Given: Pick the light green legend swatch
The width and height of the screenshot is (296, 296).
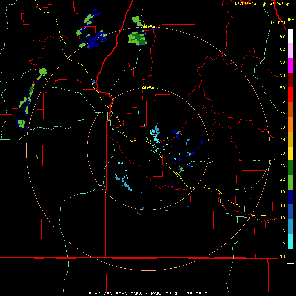Looking at the screenshot, I should click(x=290, y=182).
